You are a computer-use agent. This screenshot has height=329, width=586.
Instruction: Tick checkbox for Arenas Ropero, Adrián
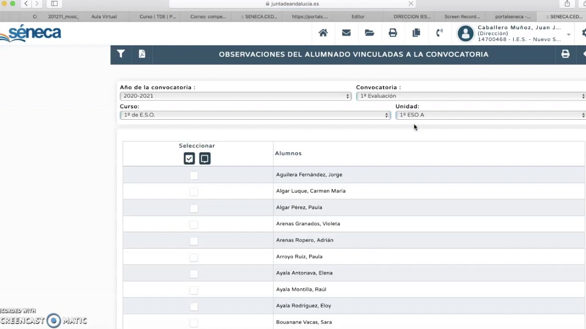(x=194, y=241)
